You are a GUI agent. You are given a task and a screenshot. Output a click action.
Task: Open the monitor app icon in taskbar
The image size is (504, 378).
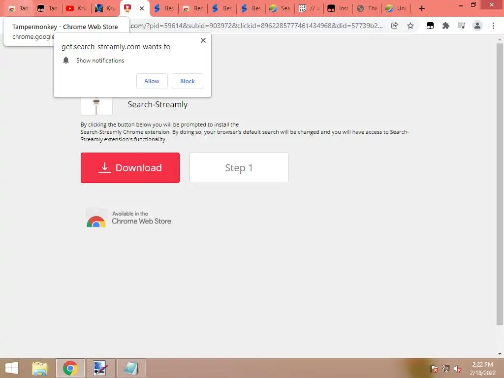100,368
